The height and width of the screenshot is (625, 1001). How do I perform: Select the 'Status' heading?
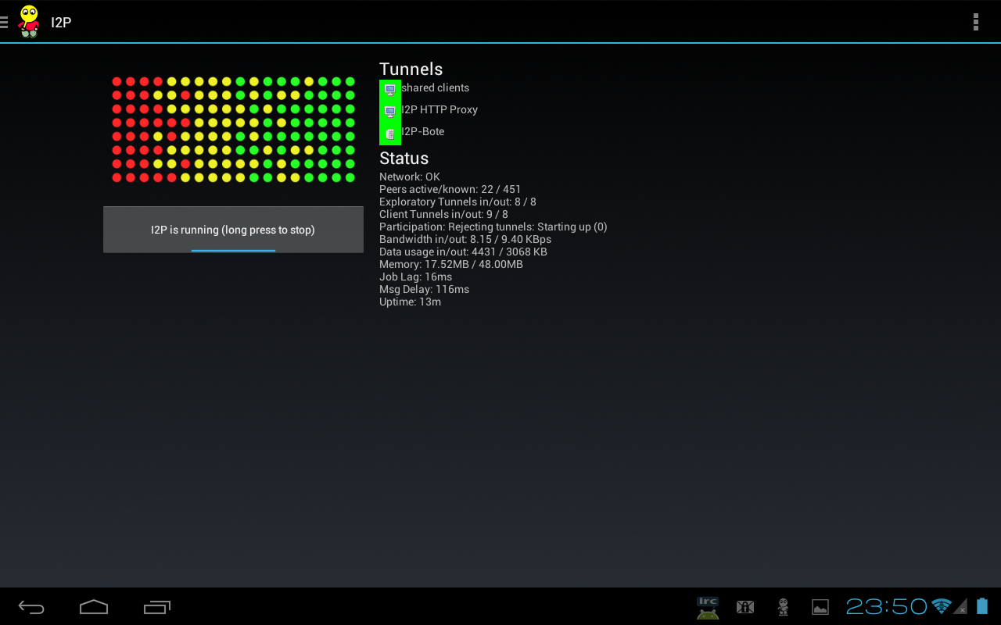pos(404,158)
